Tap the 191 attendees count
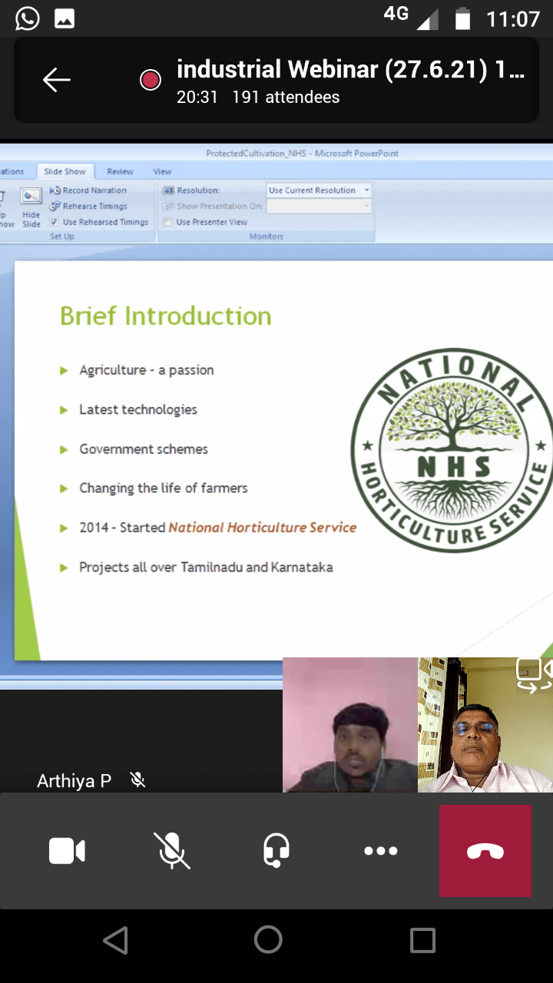The image size is (553, 983). point(286,98)
